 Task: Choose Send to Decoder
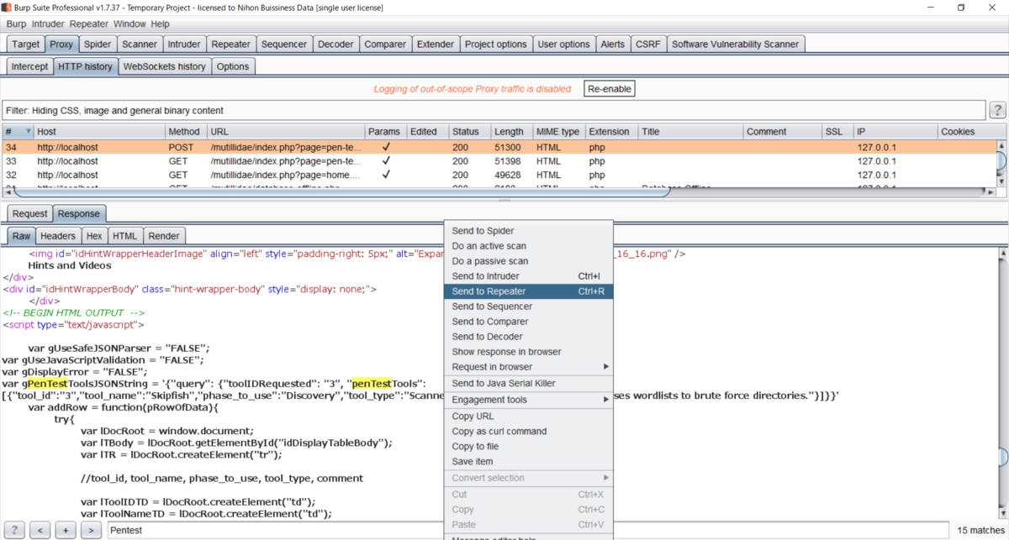click(x=529, y=337)
